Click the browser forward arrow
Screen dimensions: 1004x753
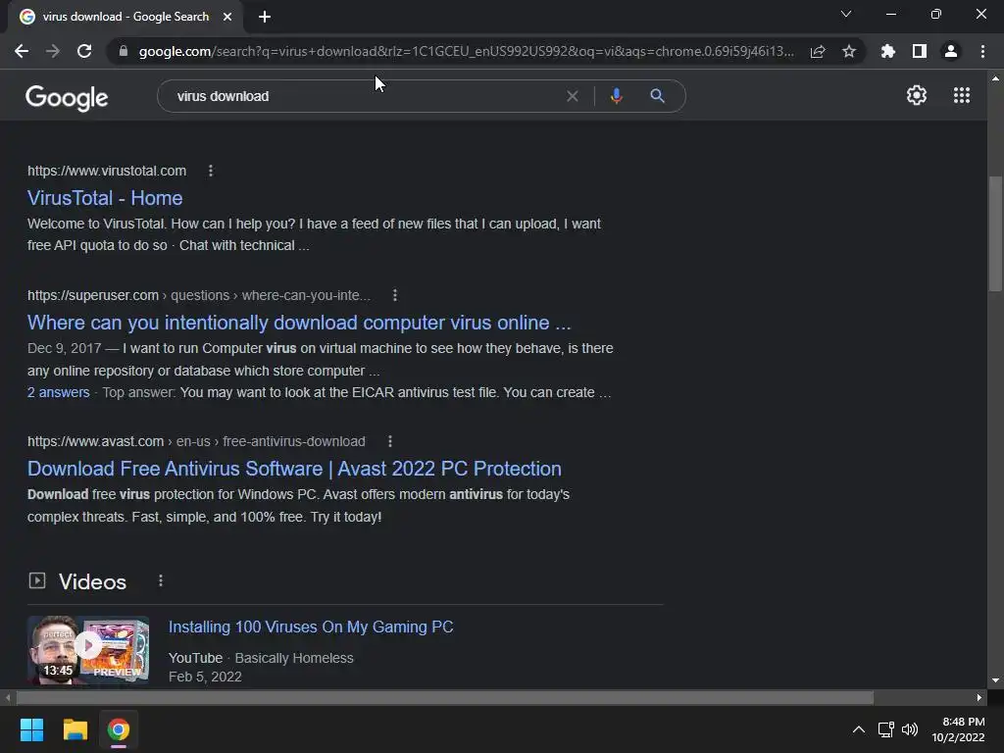(x=53, y=51)
